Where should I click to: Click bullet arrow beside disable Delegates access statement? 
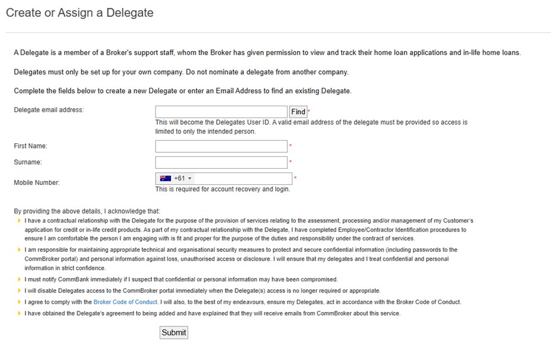19,291
